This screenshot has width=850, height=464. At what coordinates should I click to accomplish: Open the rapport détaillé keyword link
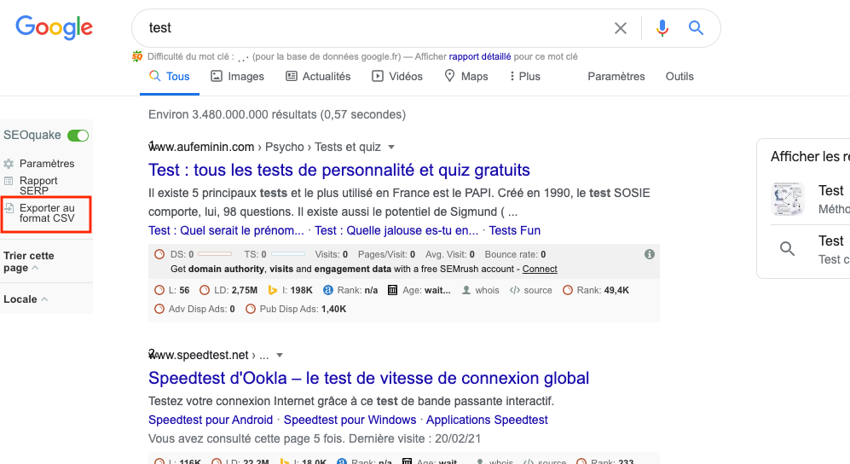pos(480,56)
